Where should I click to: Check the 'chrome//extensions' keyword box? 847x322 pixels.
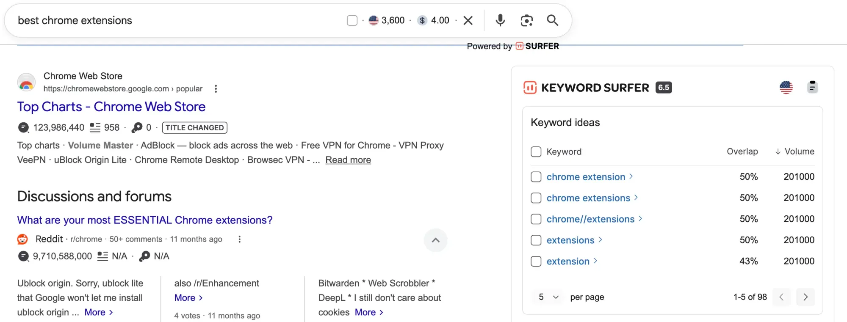click(536, 219)
